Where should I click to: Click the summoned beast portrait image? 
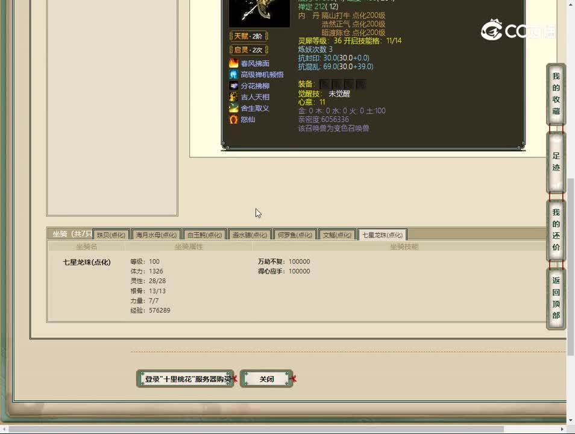tap(259, 12)
